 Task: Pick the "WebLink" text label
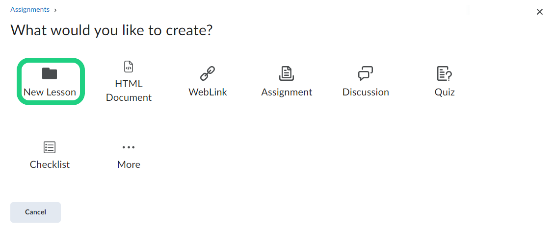[x=208, y=92]
